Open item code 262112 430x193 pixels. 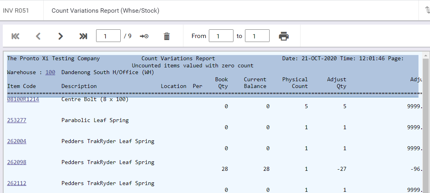tap(17, 183)
